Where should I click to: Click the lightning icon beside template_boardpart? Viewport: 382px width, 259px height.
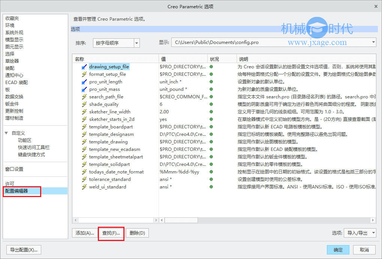84,127
